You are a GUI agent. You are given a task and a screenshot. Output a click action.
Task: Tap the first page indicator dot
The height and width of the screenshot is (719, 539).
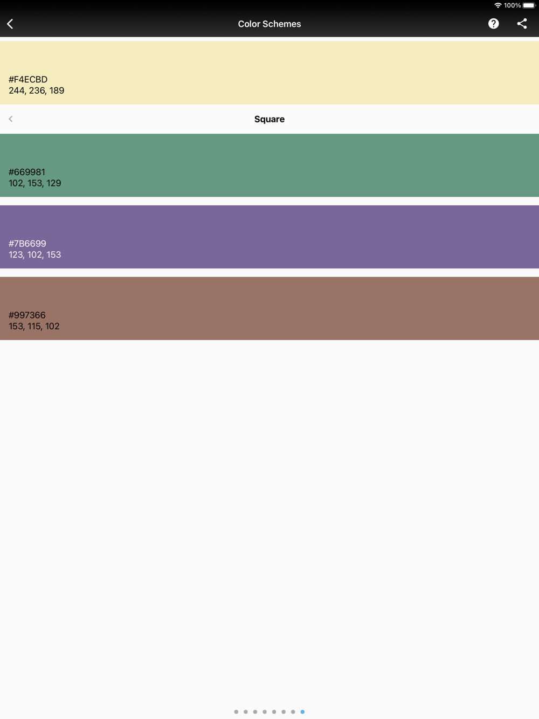pos(236,712)
